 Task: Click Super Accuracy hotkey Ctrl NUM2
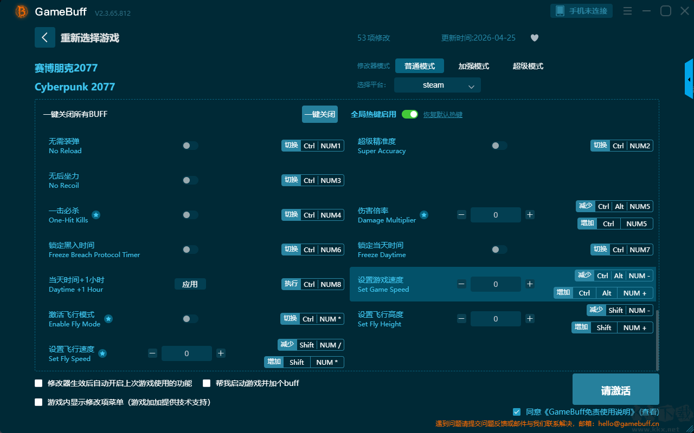click(622, 146)
